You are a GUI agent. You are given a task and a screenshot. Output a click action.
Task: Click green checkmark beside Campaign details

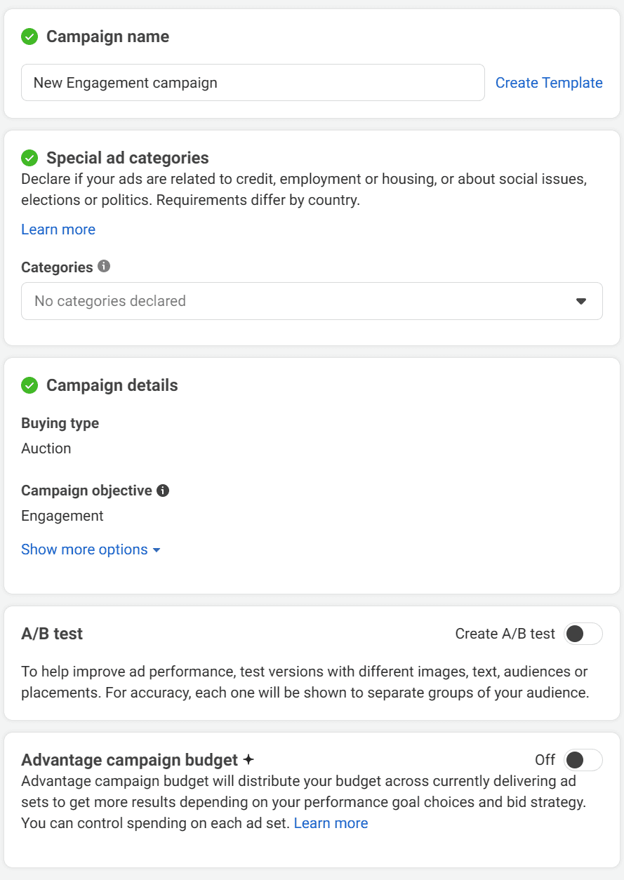pos(29,385)
